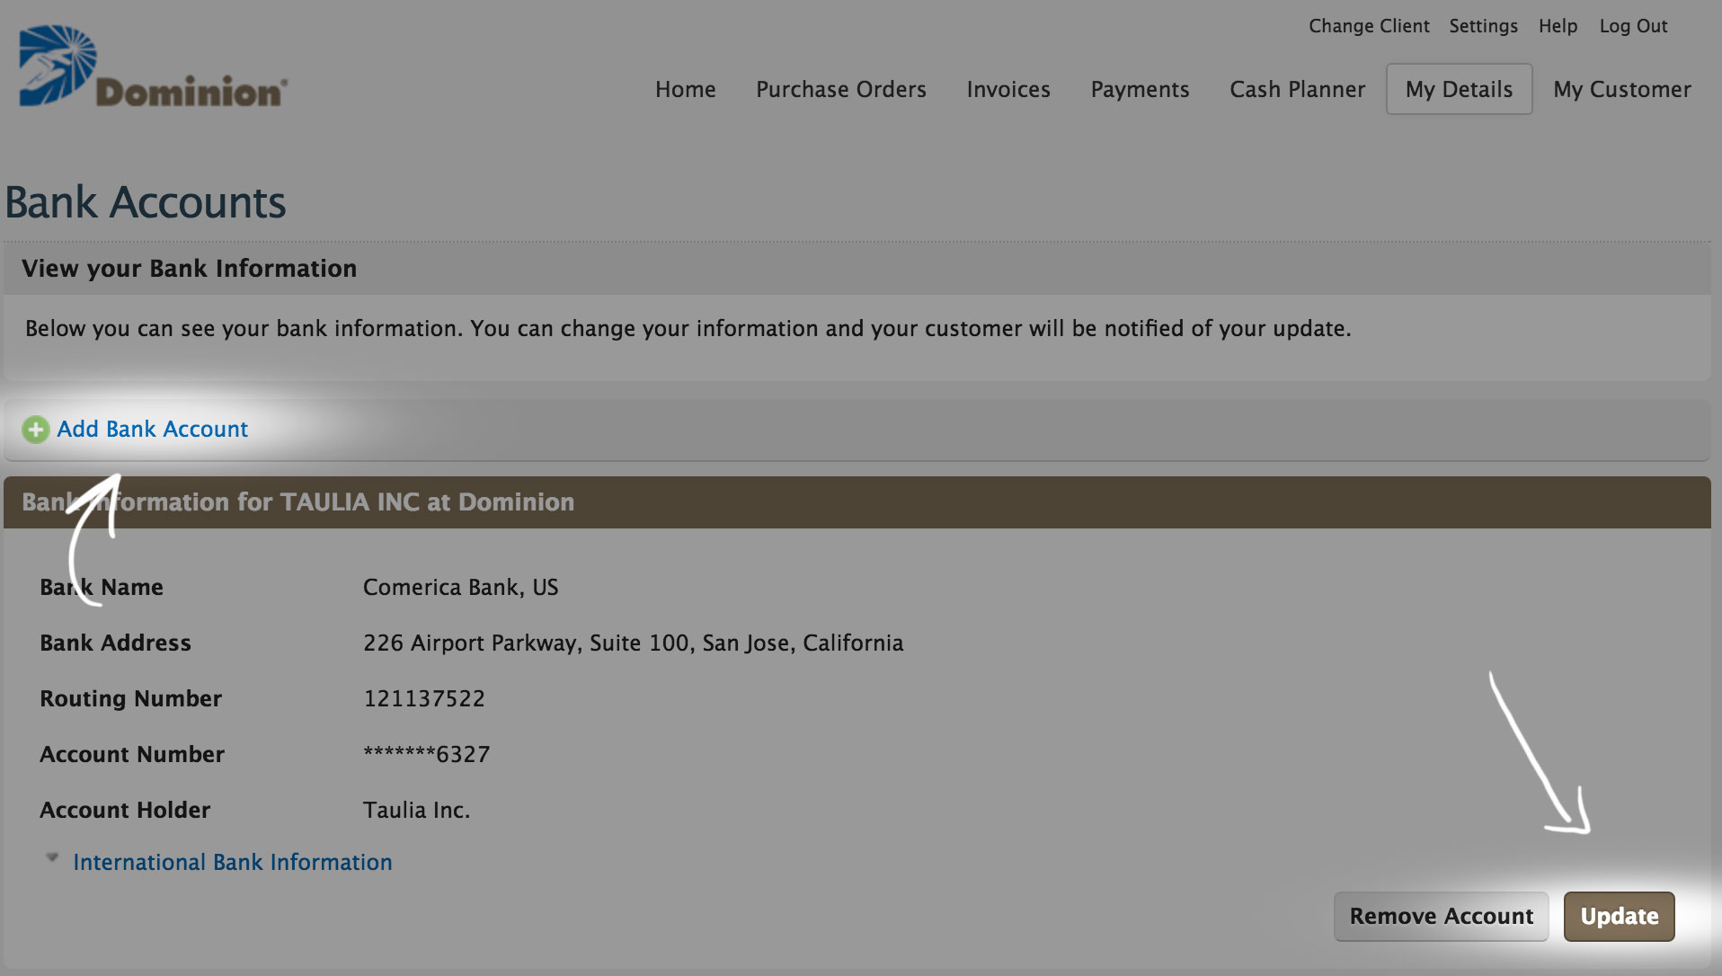The image size is (1722, 976).
Task: Go to the Invoices section
Action: point(1008,89)
